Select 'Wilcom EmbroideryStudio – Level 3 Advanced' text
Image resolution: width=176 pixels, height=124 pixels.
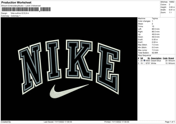point(21,6)
